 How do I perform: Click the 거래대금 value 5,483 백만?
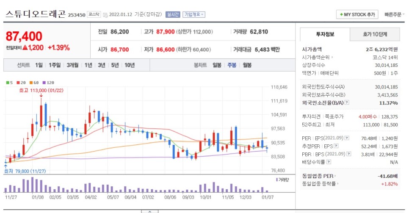click(267, 50)
